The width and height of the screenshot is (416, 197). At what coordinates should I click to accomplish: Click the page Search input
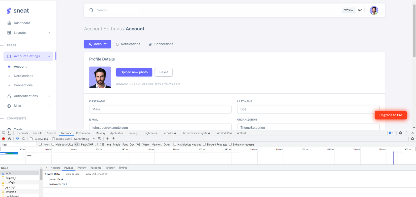coord(217,10)
